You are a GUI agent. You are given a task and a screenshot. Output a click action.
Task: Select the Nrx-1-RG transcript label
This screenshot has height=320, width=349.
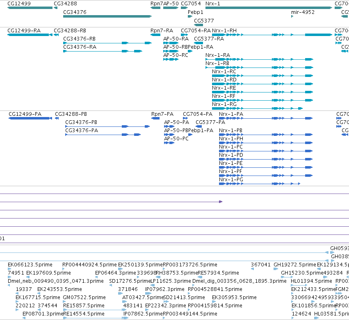tap(224, 104)
